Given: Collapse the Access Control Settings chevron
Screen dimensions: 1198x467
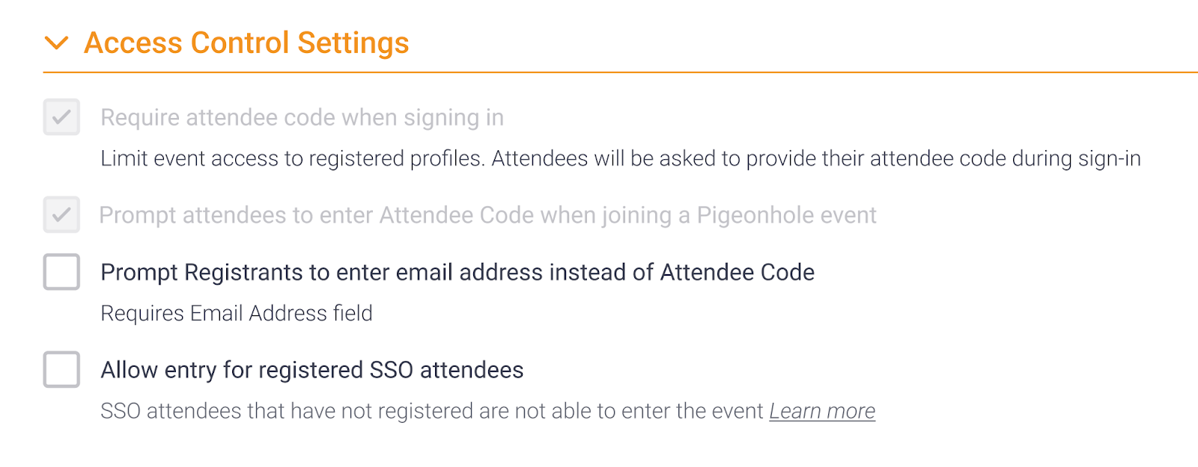Looking at the screenshot, I should pos(56,43).
